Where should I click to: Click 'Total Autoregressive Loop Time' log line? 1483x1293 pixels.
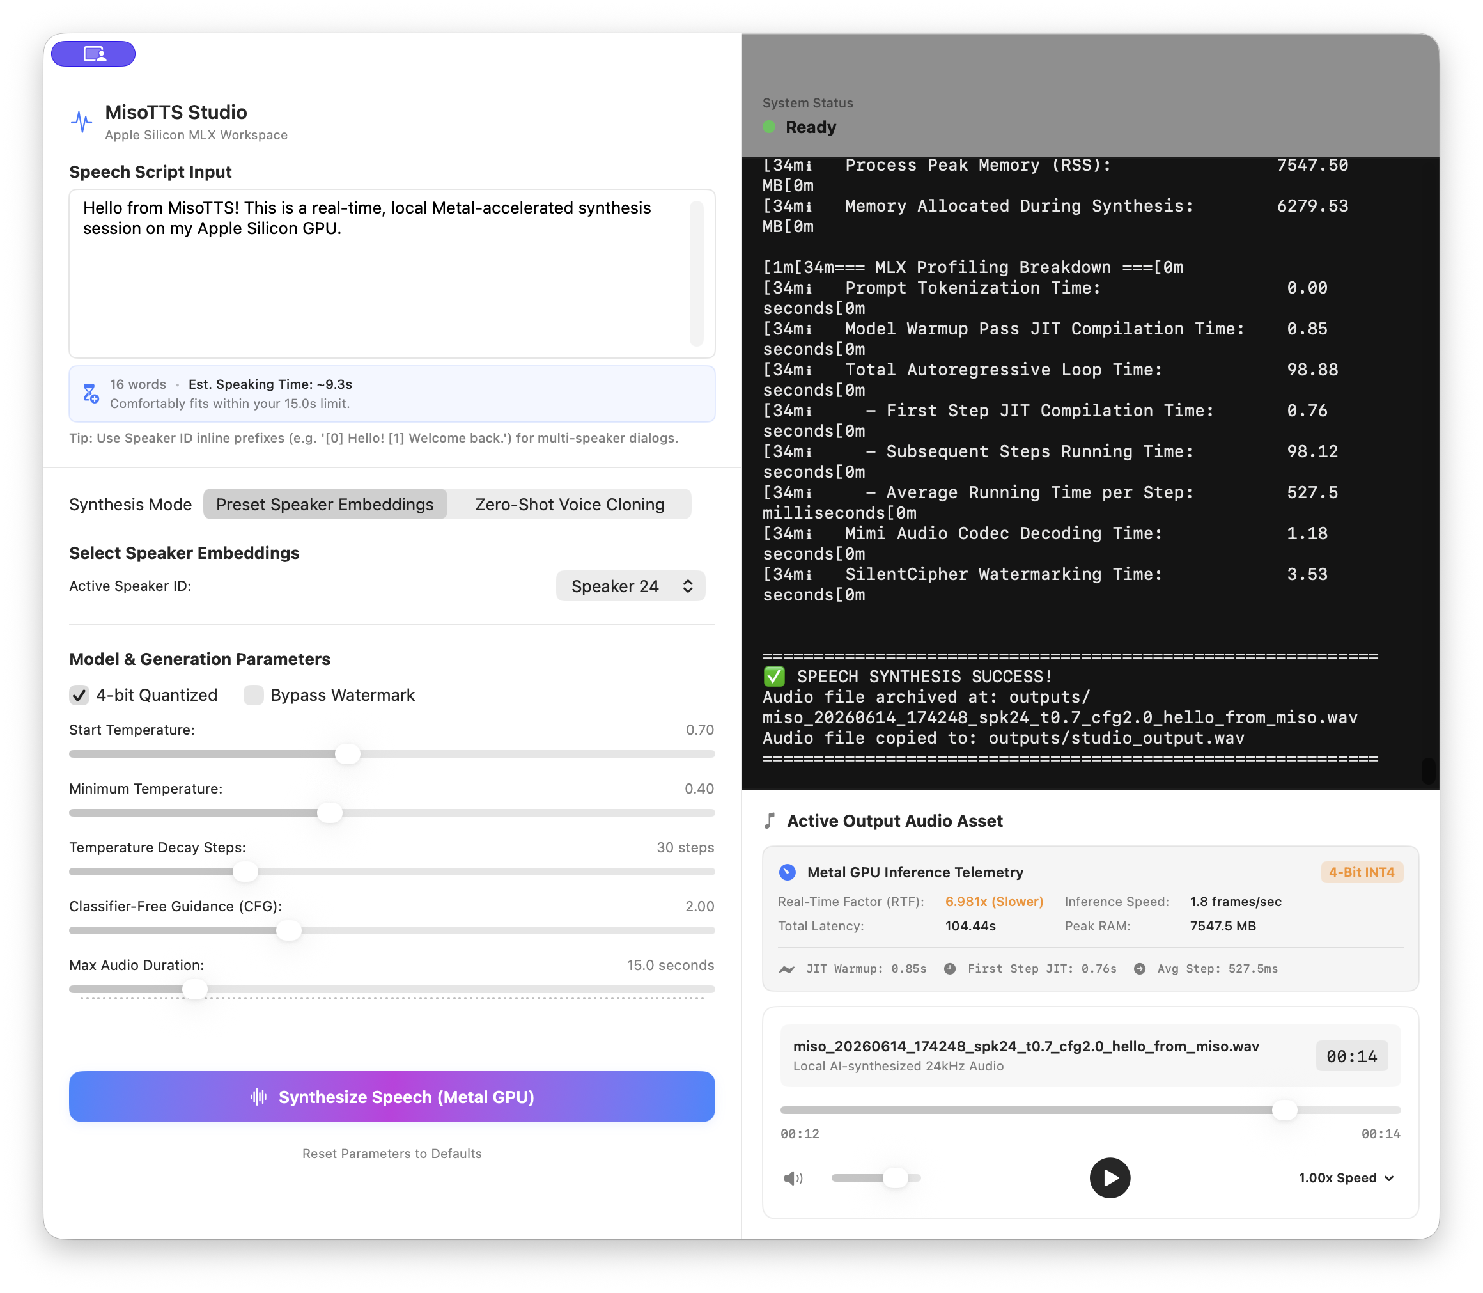pyautogui.click(x=1004, y=370)
